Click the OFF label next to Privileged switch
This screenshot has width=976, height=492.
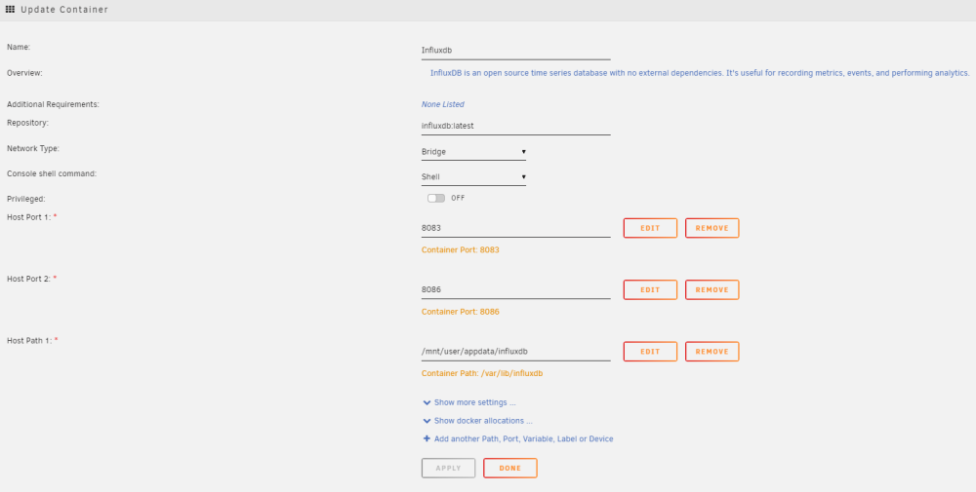click(x=458, y=198)
